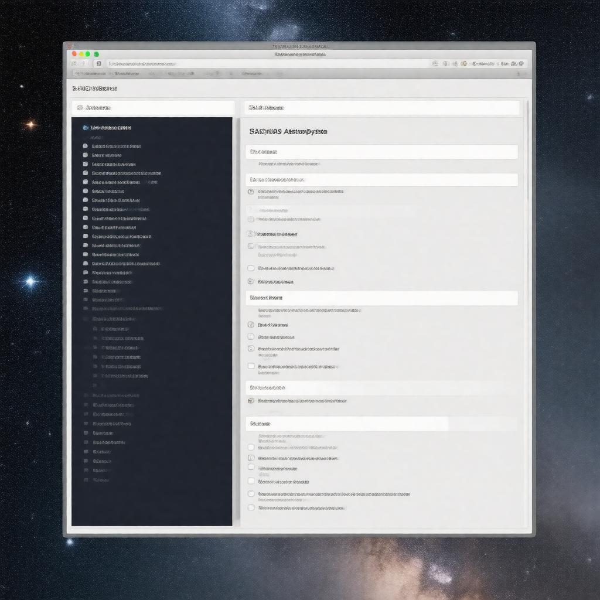Image resolution: width=600 pixels, height=600 pixels.
Task: Click the page icon left of the address bar
Action: click(x=98, y=63)
